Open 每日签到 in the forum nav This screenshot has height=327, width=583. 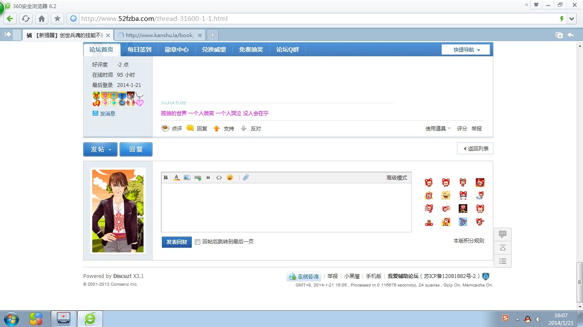pyautogui.click(x=140, y=49)
